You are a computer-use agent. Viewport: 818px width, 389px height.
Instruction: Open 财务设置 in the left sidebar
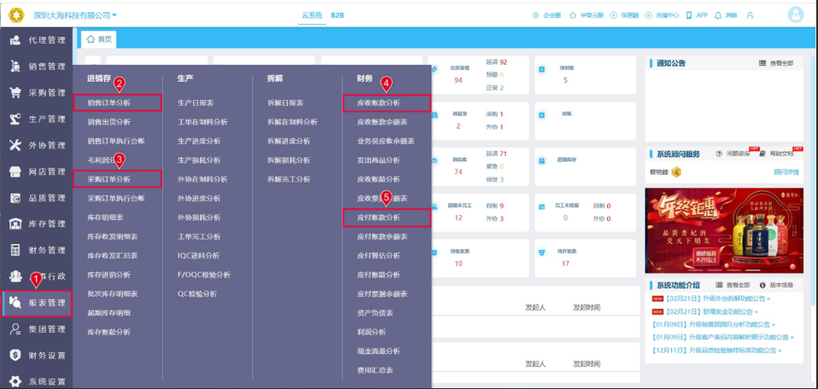click(38, 355)
